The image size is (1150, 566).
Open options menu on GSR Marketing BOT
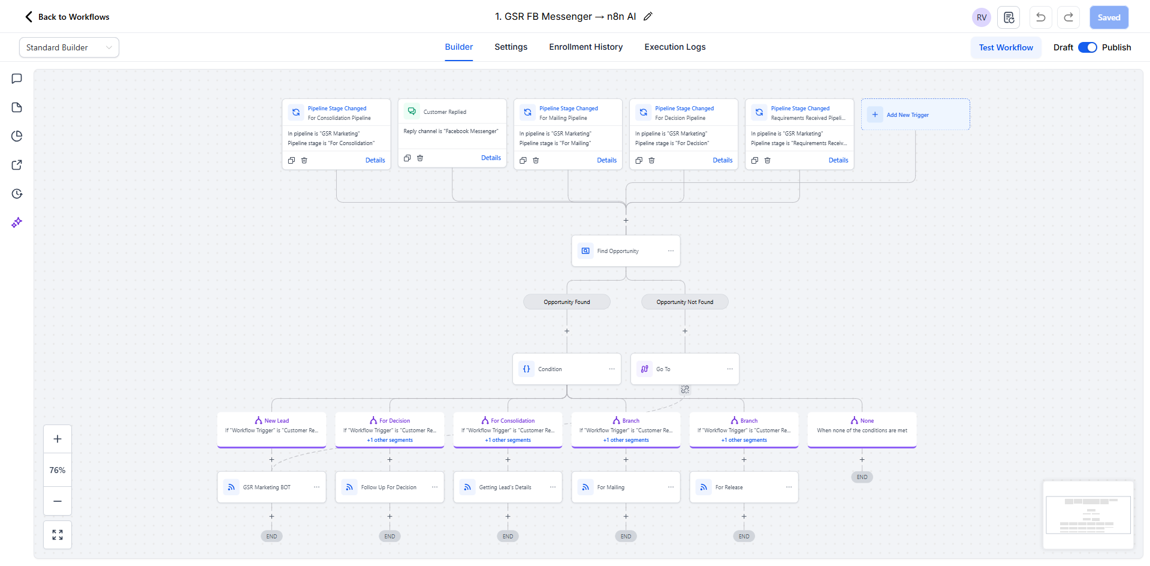click(316, 487)
